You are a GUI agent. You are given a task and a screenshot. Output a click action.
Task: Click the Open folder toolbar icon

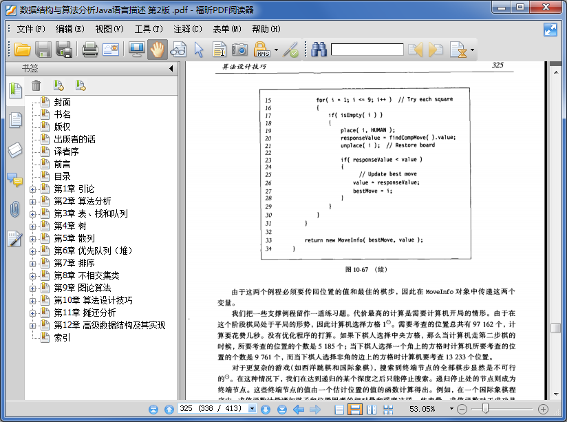tap(22, 49)
